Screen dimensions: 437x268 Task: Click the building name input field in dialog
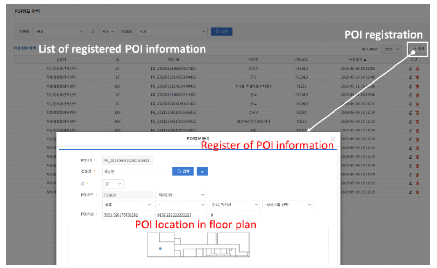pyautogui.click(x=136, y=172)
